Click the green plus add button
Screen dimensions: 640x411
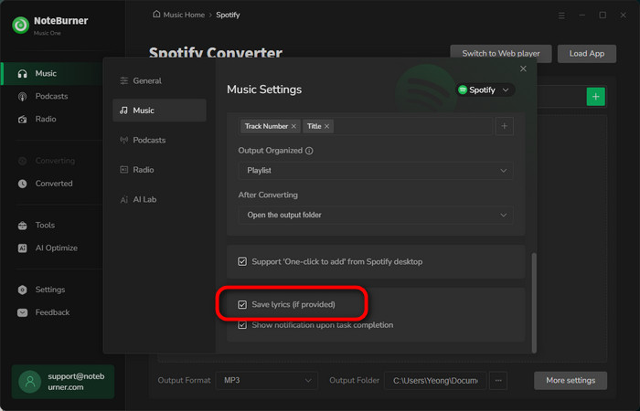point(595,97)
